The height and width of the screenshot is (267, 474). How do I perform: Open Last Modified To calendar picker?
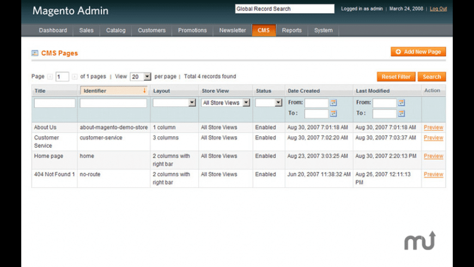pyautogui.click(x=402, y=113)
